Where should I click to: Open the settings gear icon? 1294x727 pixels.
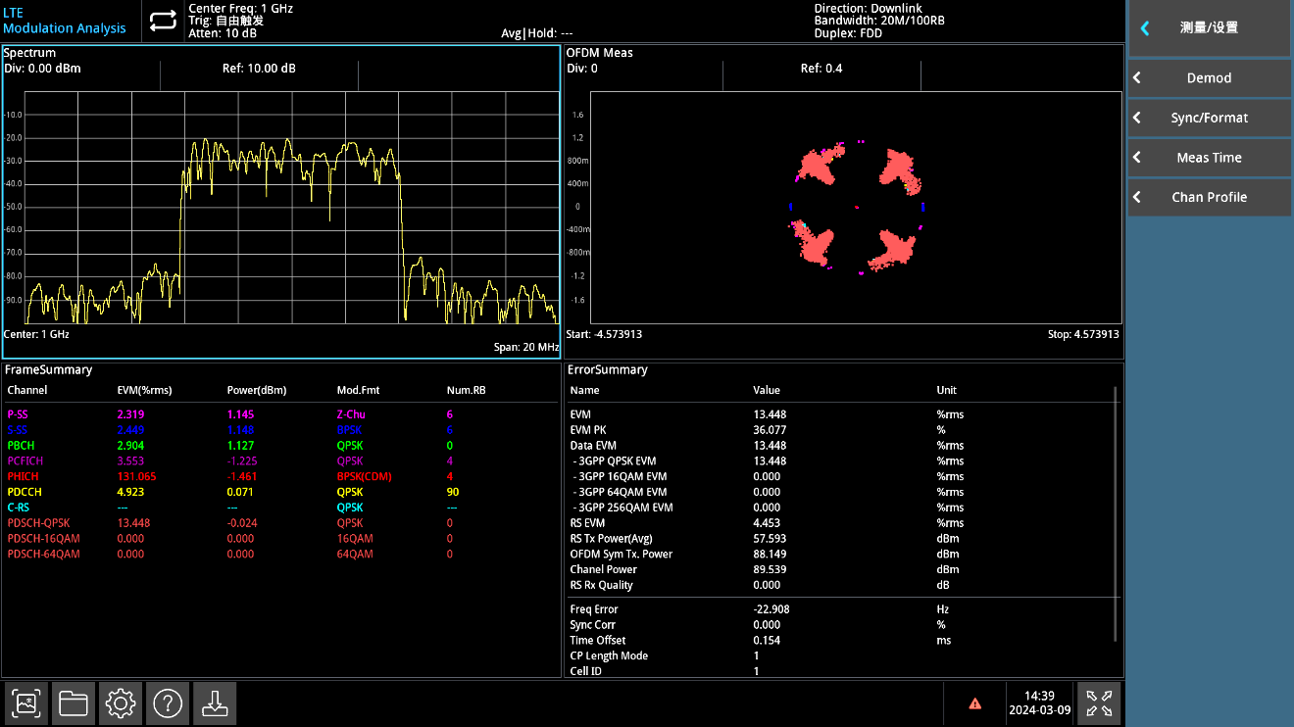point(121,703)
